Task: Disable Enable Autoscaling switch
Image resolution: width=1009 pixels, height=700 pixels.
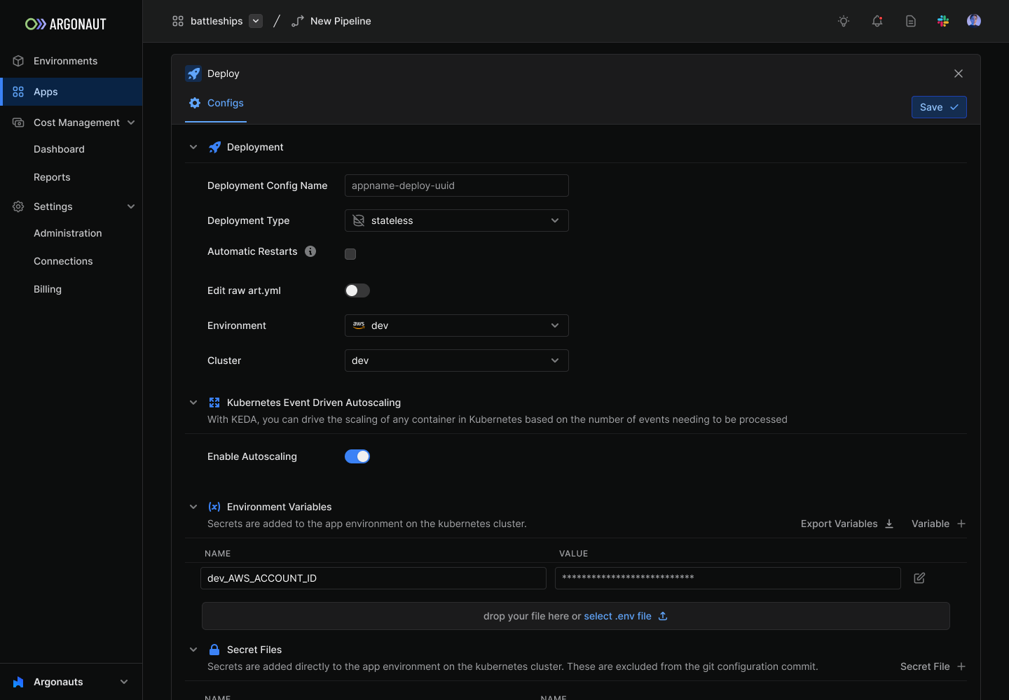Action: (x=357, y=456)
